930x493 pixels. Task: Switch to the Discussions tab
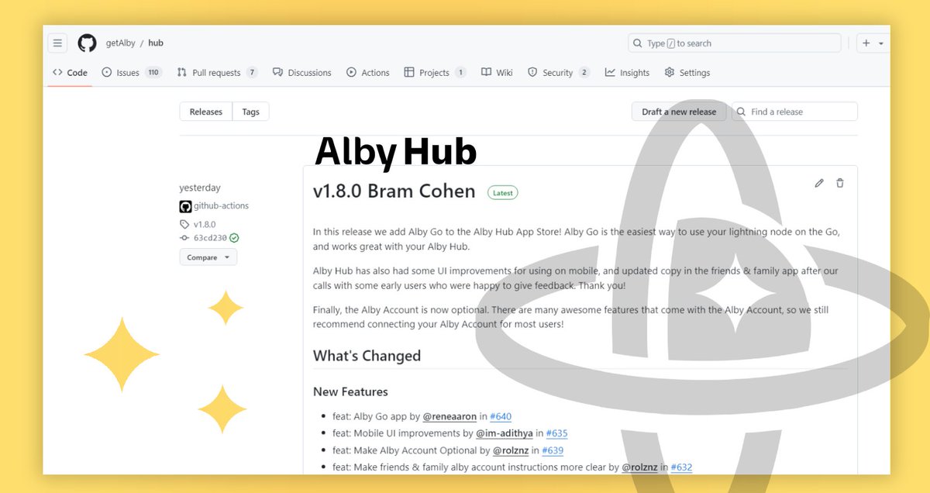click(301, 73)
